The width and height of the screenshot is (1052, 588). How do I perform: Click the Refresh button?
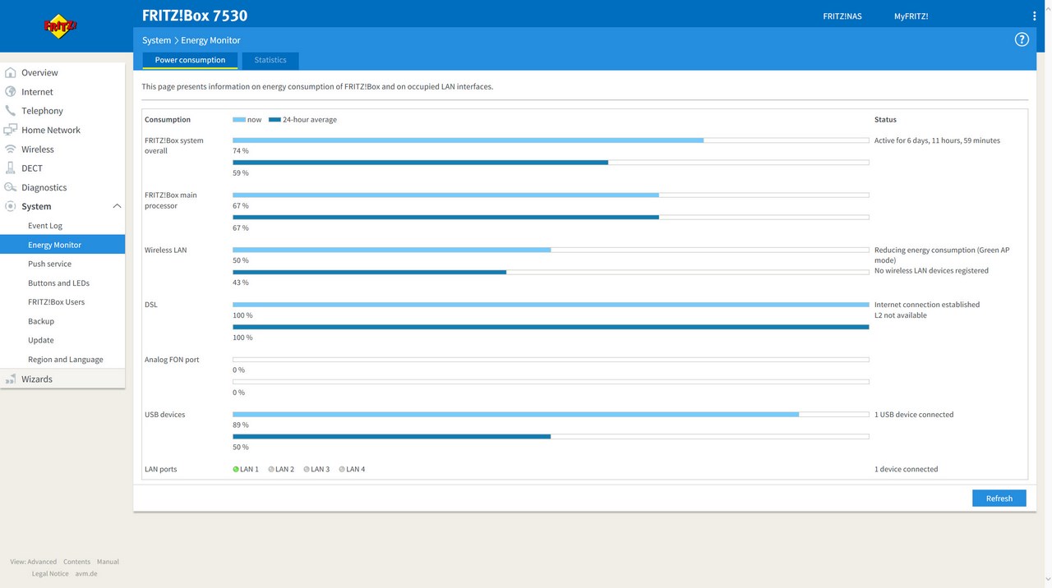pyautogui.click(x=999, y=498)
